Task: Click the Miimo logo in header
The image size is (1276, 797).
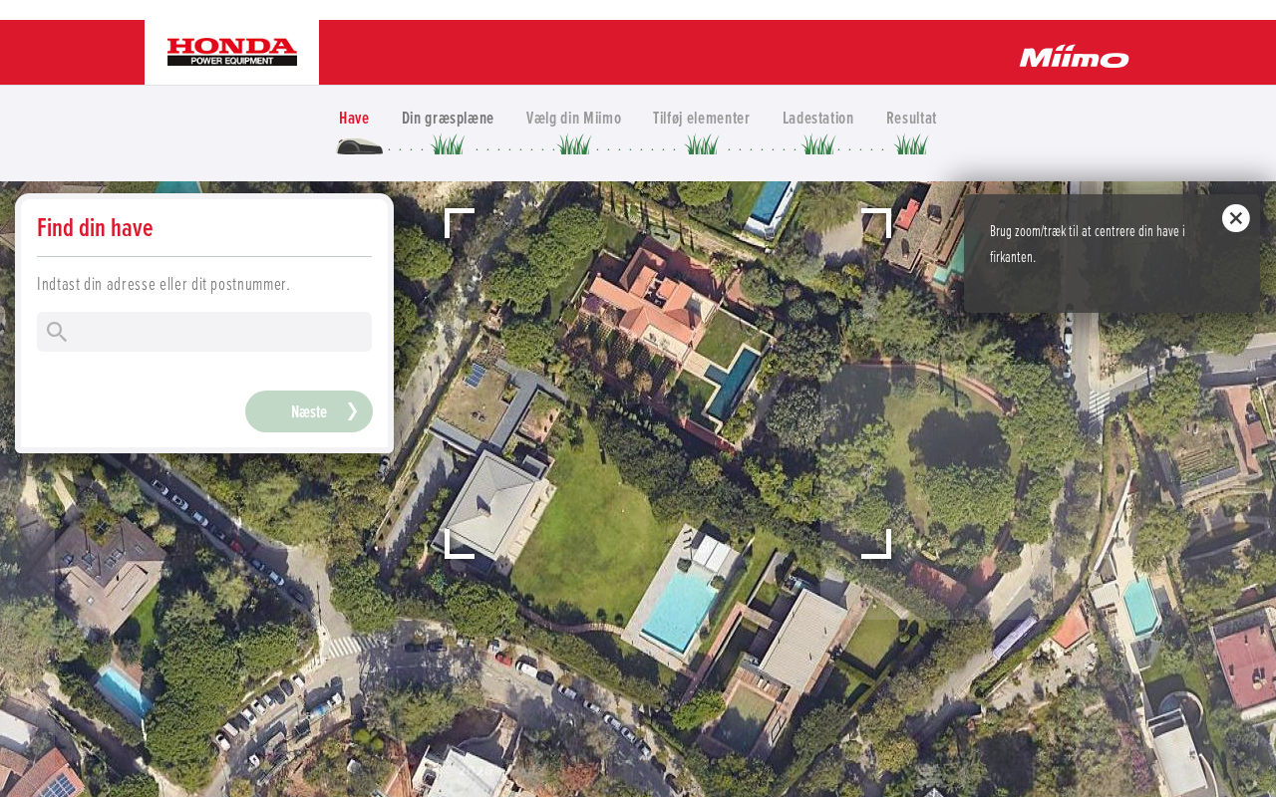Action: (1074, 56)
